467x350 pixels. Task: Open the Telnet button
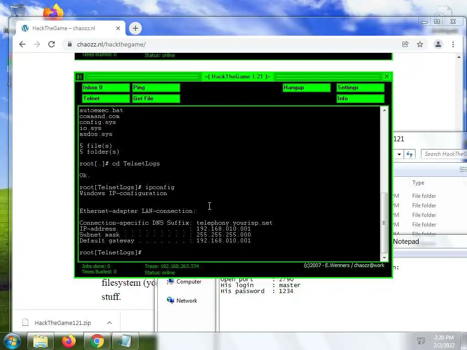pyautogui.click(x=106, y=98)
